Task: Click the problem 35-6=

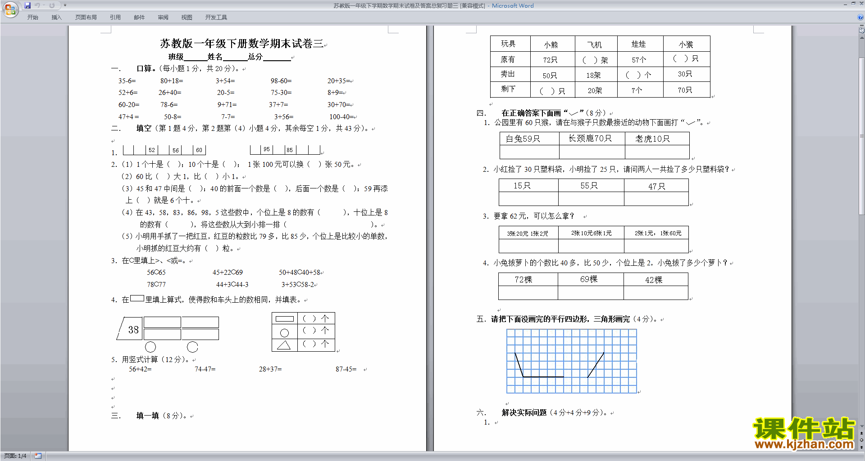Action: pyautogui.click(x=127, y=81)
